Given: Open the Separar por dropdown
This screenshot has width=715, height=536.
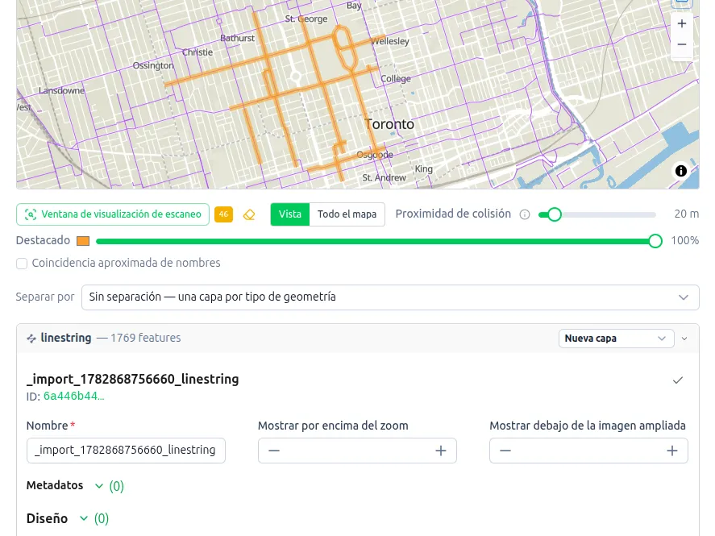Looking at the screenshot, I should pyautogui.click(x=390, y=297).
